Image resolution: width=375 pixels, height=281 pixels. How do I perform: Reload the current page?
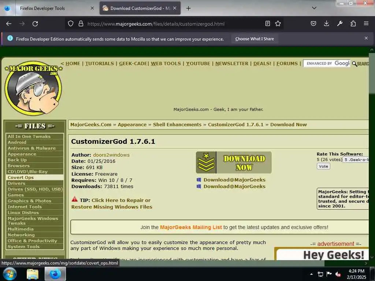coord(35,24)
